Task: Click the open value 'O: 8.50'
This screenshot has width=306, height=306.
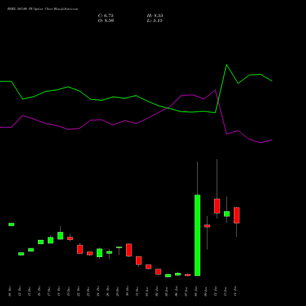Action: (106, 21)
